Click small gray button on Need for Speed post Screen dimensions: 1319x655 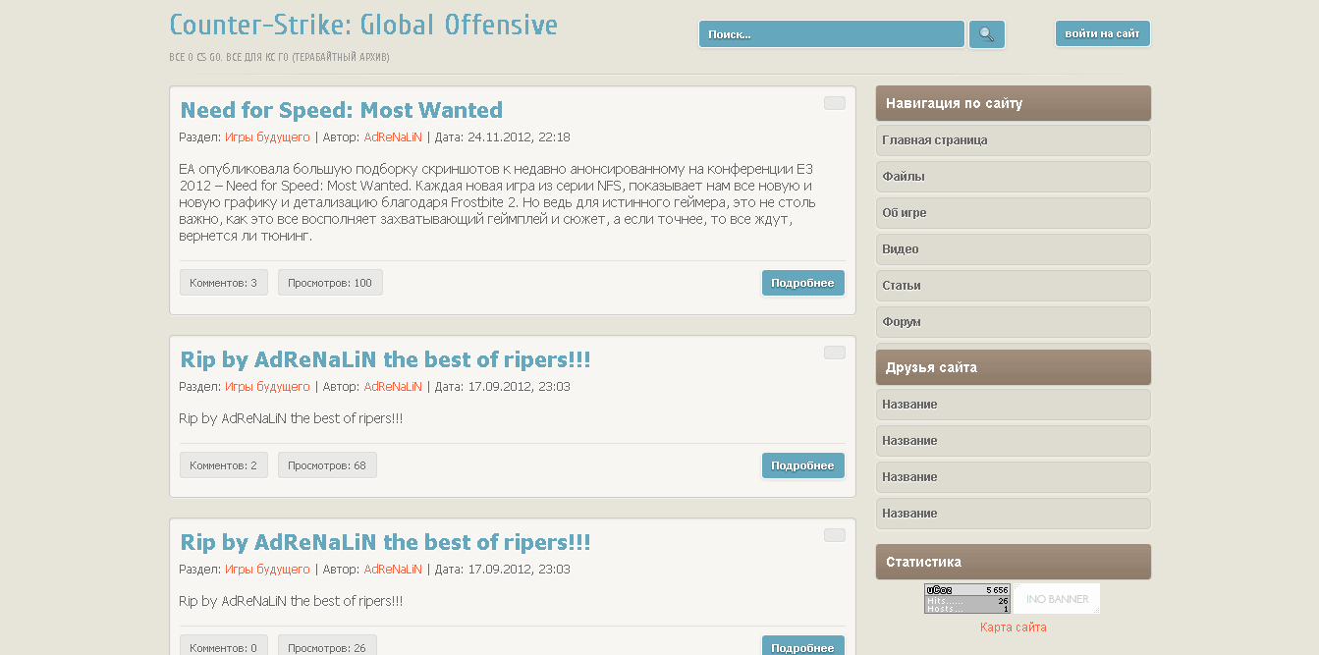click(834, 103)
